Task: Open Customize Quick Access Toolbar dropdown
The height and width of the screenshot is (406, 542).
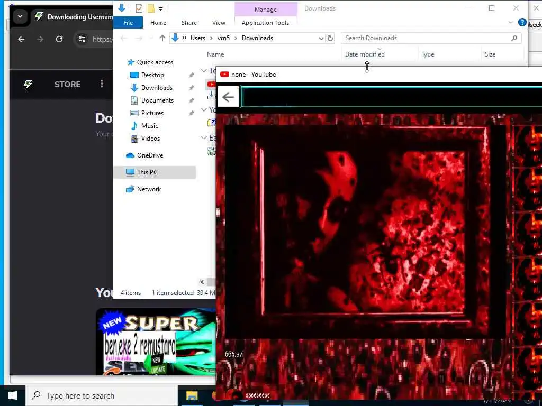Action: coord(161,8)
